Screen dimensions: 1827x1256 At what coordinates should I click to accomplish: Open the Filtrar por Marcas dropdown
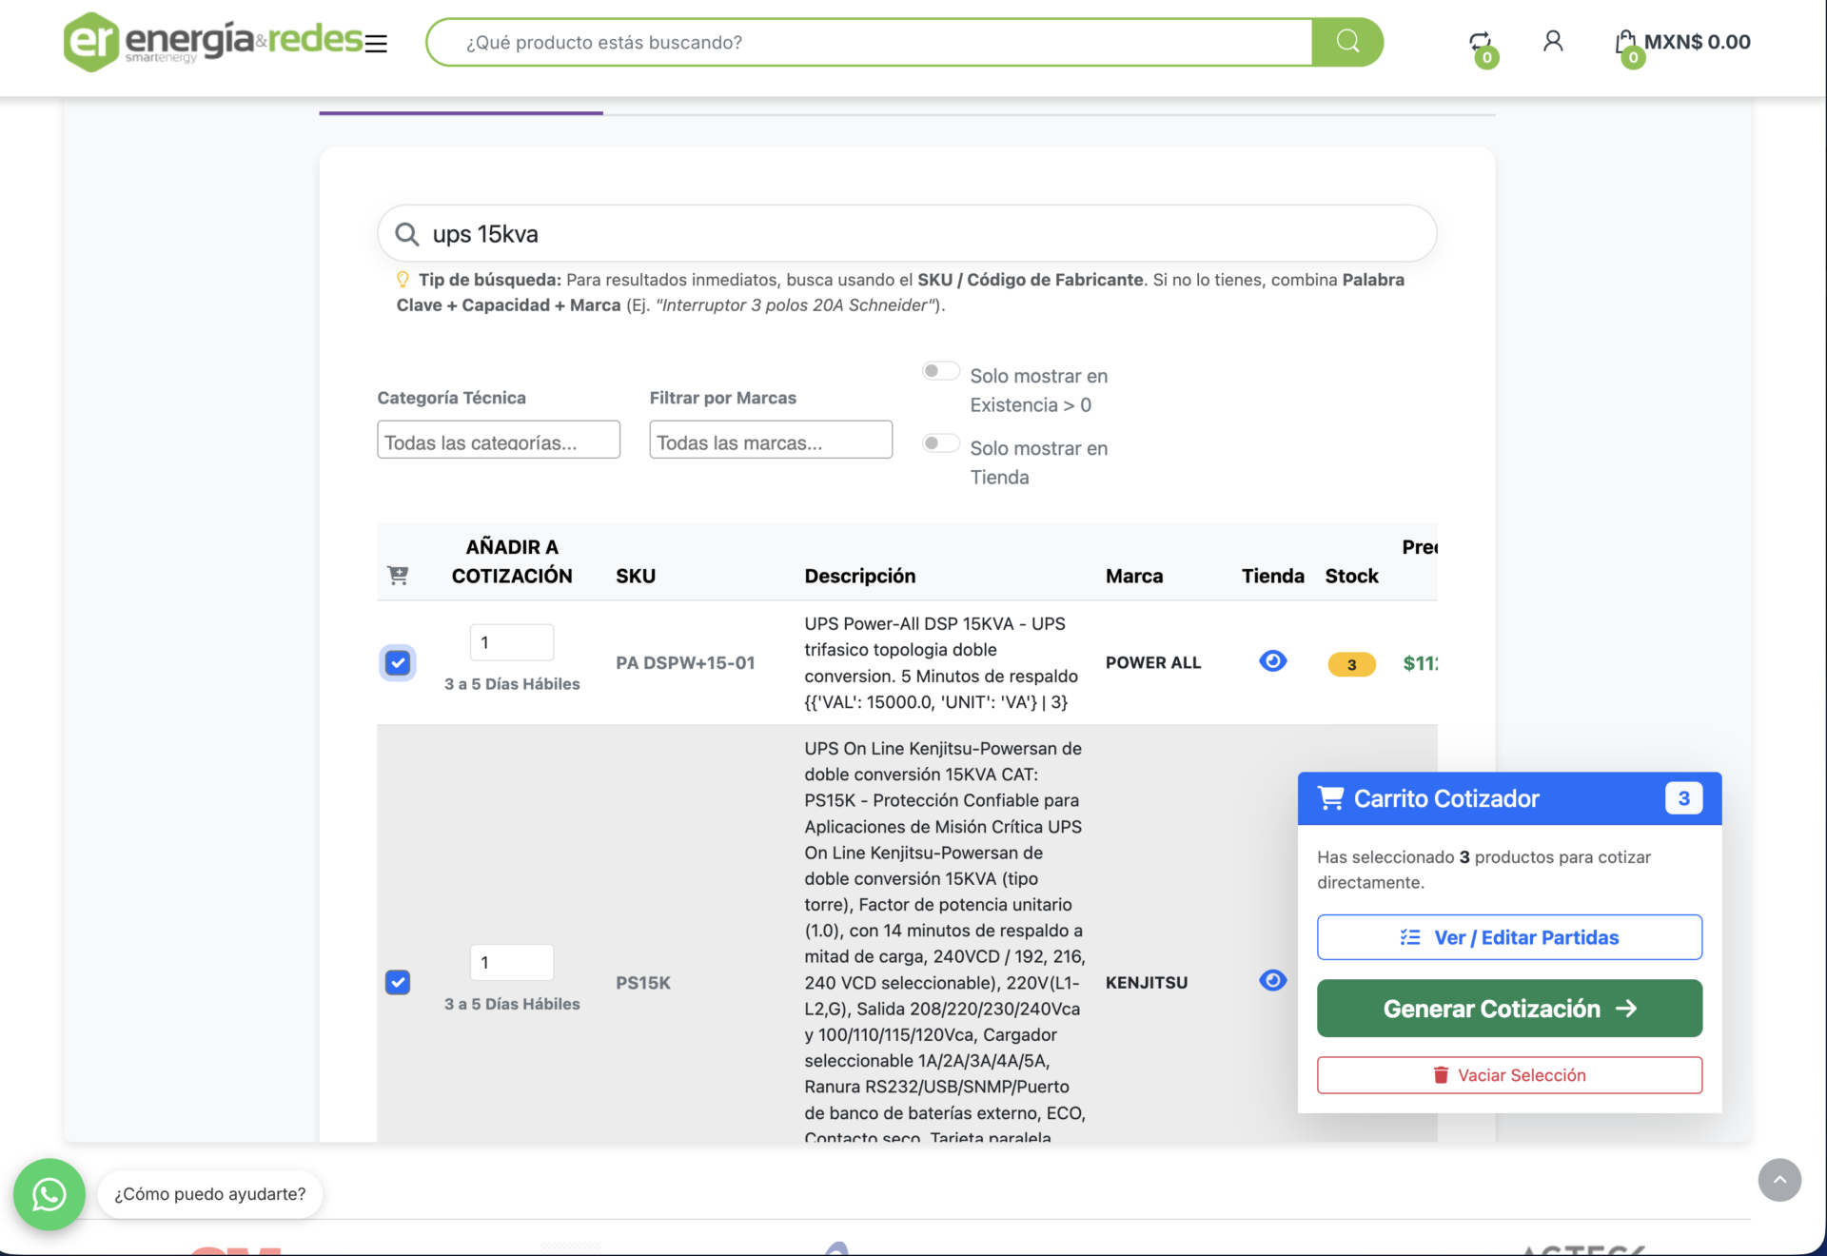point(771,440)
